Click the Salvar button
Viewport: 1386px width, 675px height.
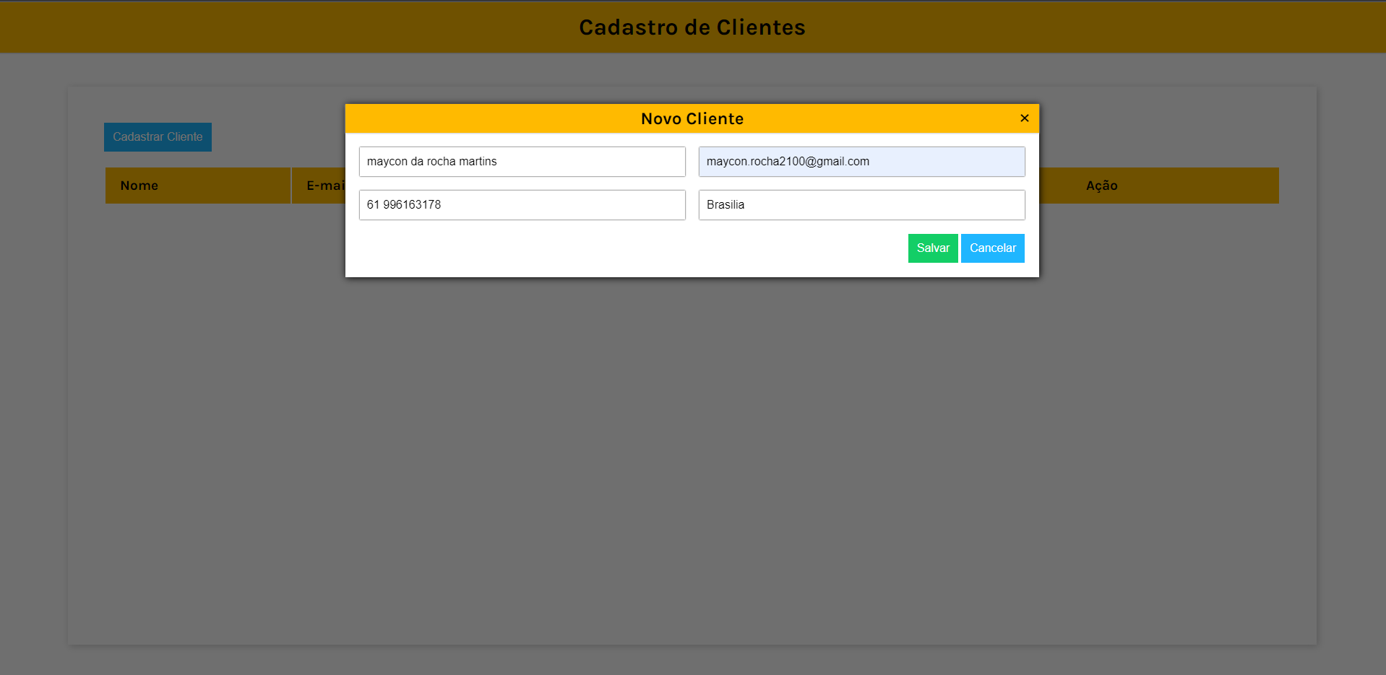(932, 248)
